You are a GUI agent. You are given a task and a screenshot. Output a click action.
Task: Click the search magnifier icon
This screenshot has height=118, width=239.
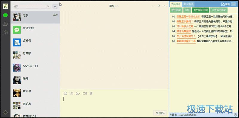point(48,6)
